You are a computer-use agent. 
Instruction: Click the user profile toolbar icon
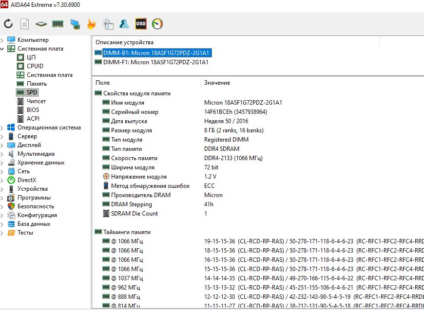124,24
